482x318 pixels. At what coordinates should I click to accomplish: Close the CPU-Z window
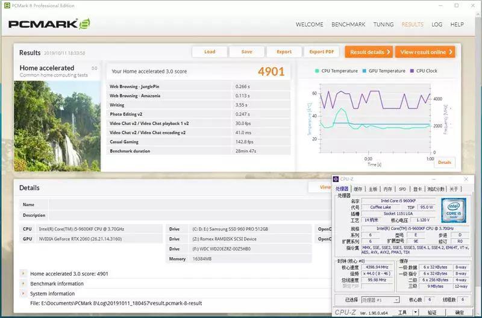466,179
